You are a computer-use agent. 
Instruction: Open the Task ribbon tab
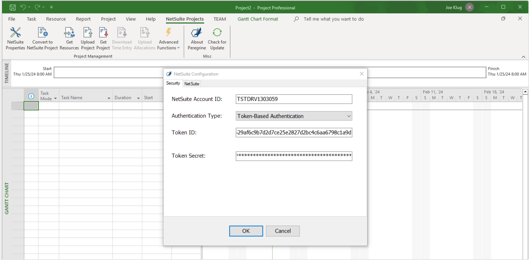[31, 19]
